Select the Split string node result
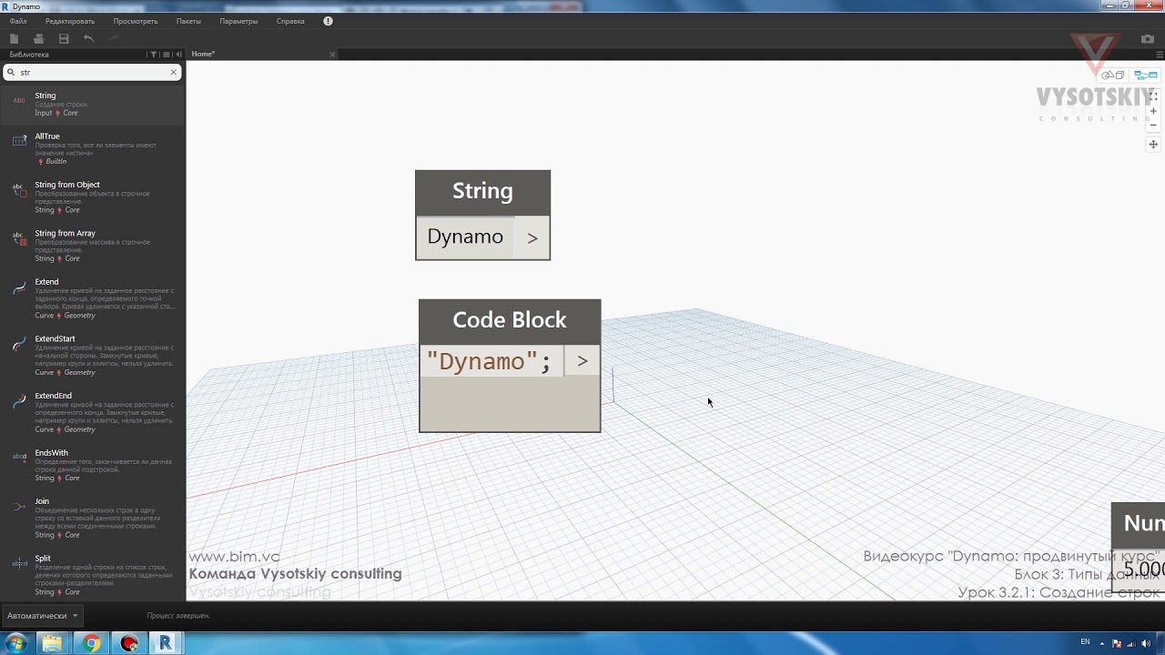Screen dimensions: 1165x655 pyautogui.click(x=93, y=575)
